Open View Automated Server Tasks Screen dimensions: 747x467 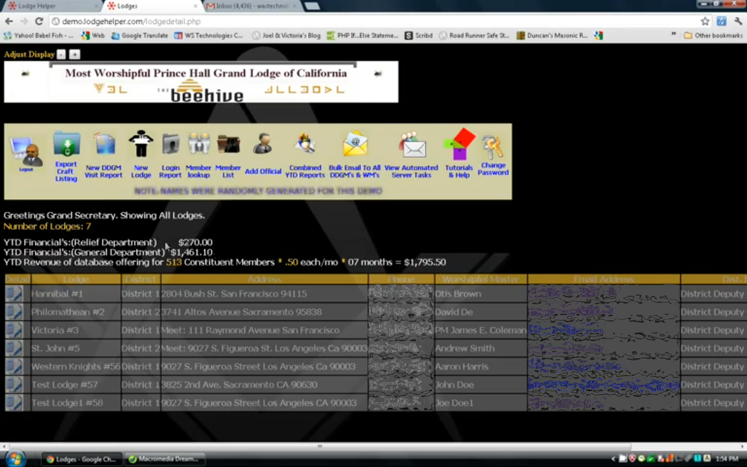[x=412, y=145]
